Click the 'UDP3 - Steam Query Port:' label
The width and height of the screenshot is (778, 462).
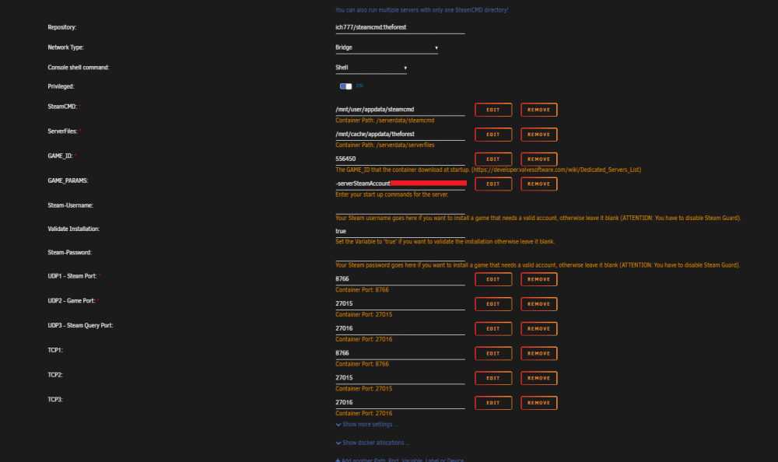pos(80,326)
